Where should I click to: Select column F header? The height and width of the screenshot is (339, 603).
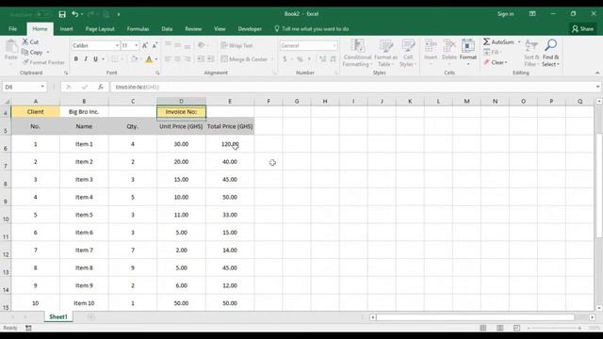coord(269,101)
